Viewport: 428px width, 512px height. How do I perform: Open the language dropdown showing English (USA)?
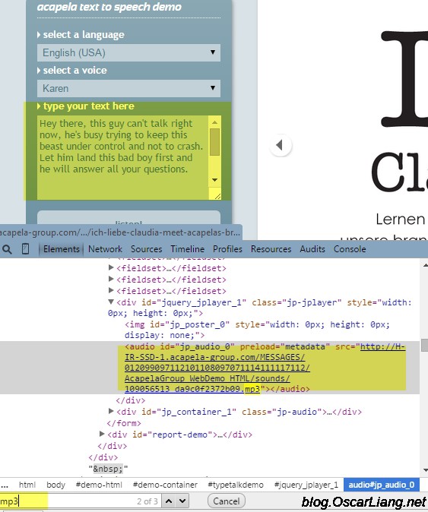pos(128,52)
